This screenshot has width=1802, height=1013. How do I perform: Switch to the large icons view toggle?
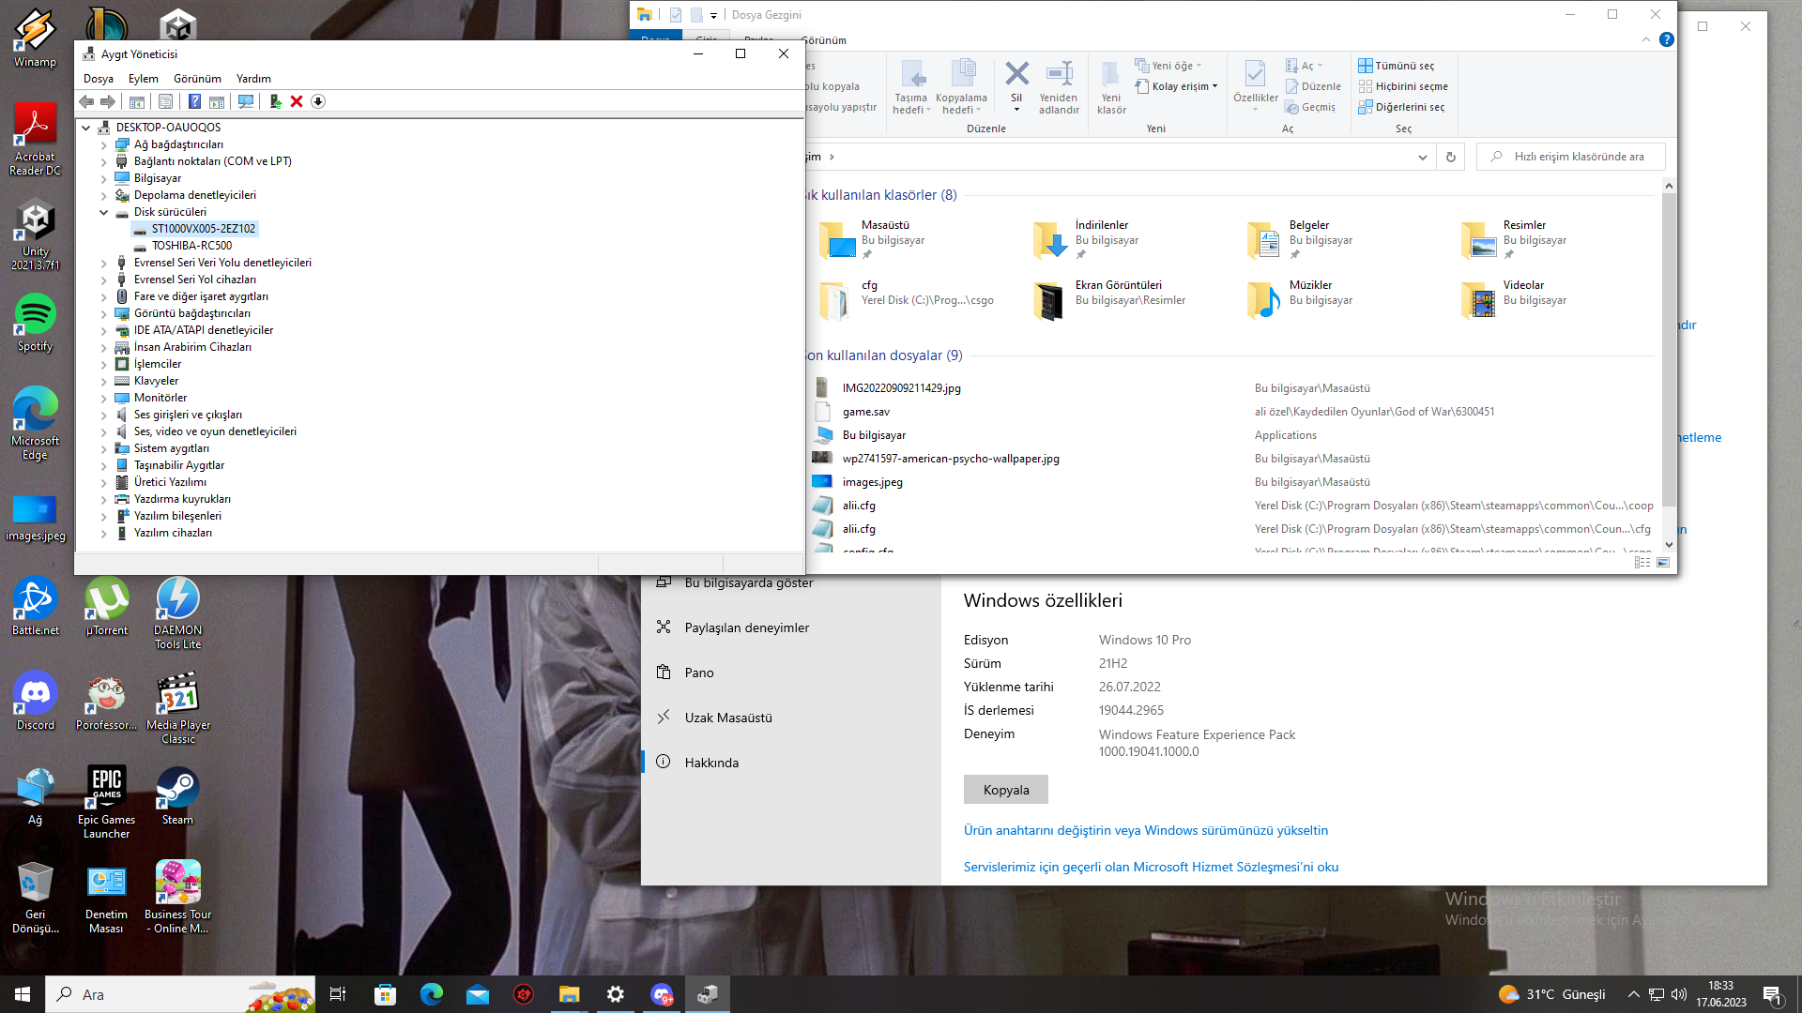1663,563
